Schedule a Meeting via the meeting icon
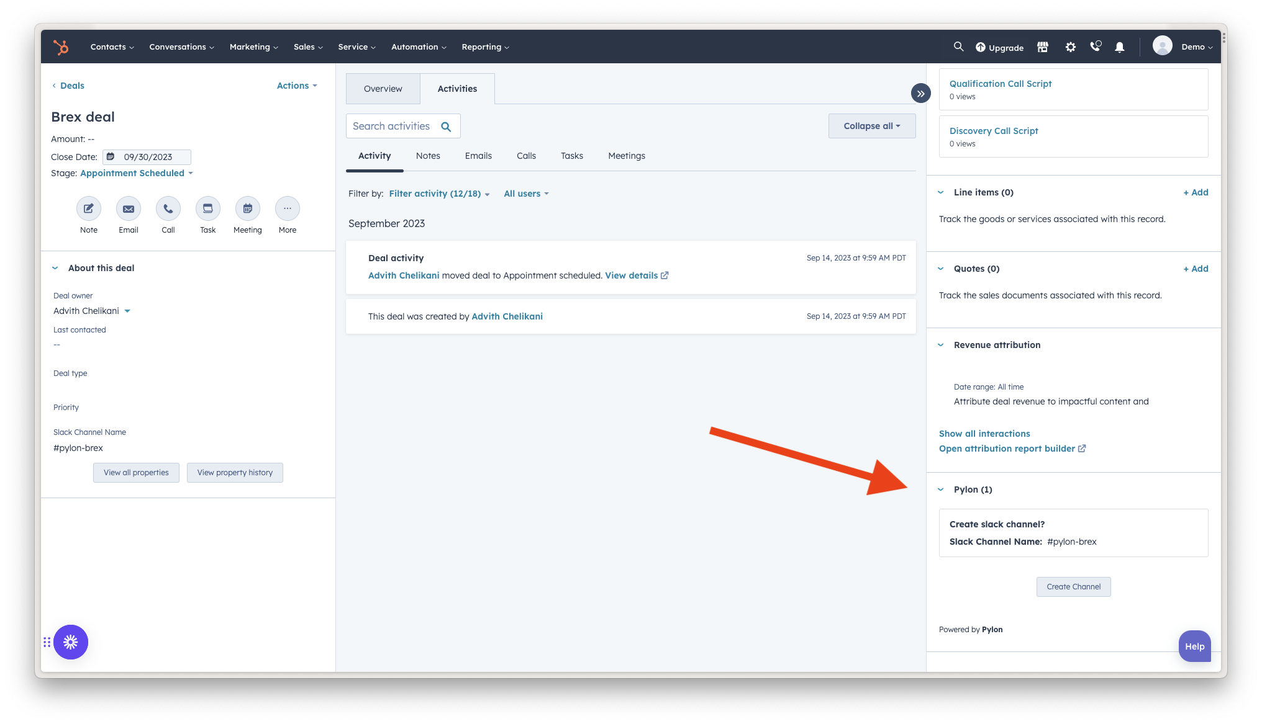 247,209
